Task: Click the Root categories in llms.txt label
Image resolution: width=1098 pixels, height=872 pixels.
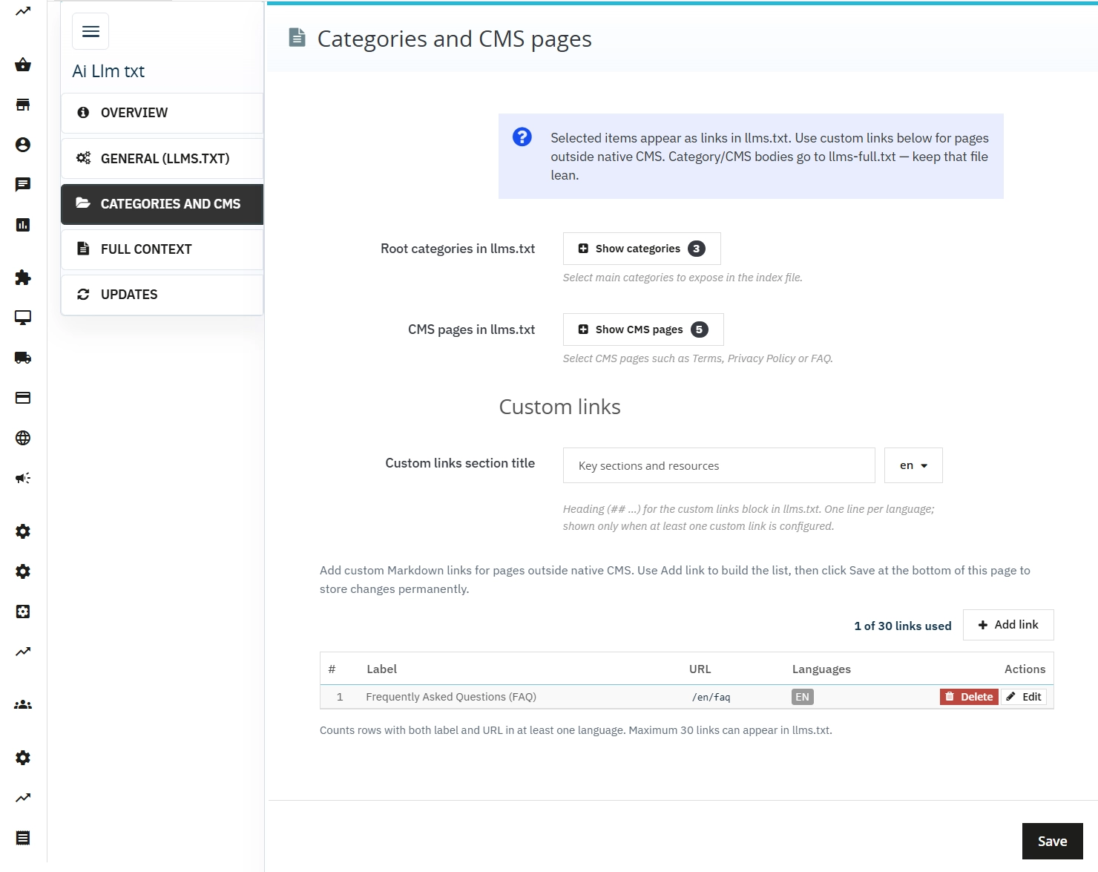Action: pyautogui.click(x=458, y=249)
